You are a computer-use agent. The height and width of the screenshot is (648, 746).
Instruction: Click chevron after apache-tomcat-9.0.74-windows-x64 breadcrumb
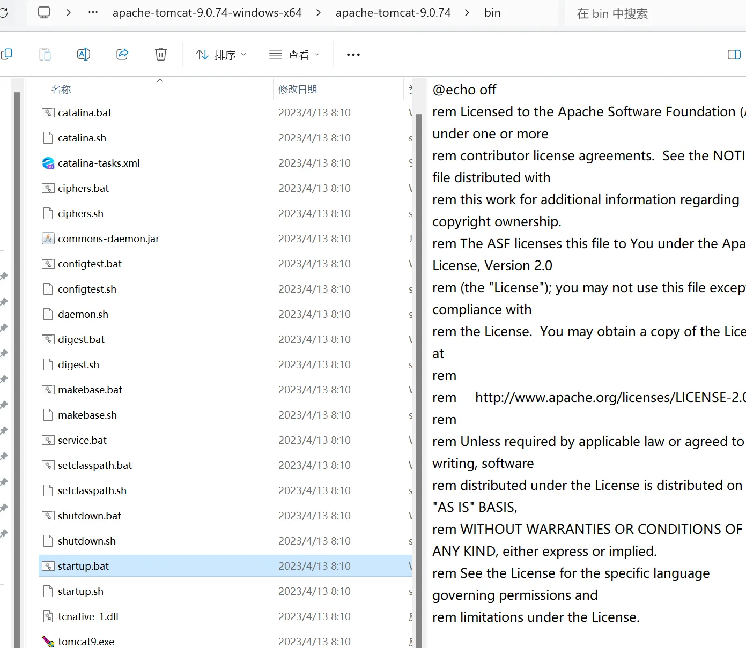pos(319,12)
